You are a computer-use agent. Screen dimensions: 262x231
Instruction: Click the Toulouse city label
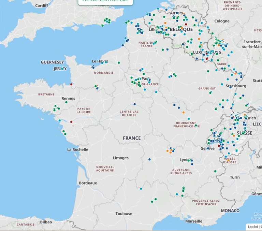(x=124, y=214)
